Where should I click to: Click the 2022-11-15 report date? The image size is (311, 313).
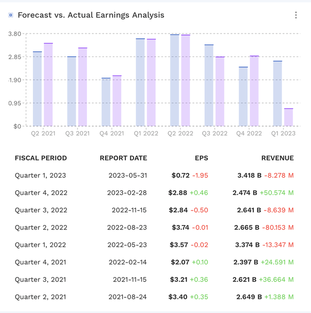point(128,210)
